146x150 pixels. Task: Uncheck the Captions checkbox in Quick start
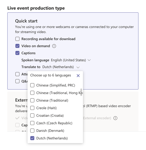coord(17,53)
